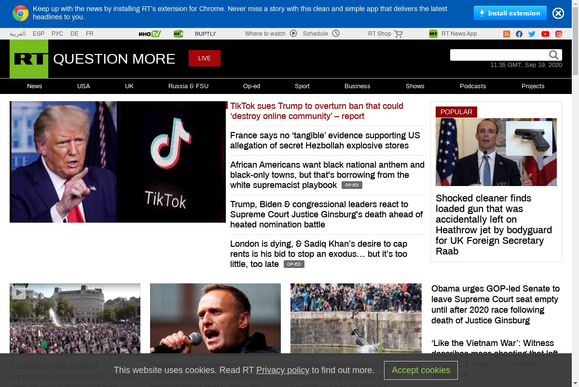Image resolution: width=579 pixels, height=387 pixels.
Task: Open the statue dumped in harbour thumbnail
Action: 356,319
